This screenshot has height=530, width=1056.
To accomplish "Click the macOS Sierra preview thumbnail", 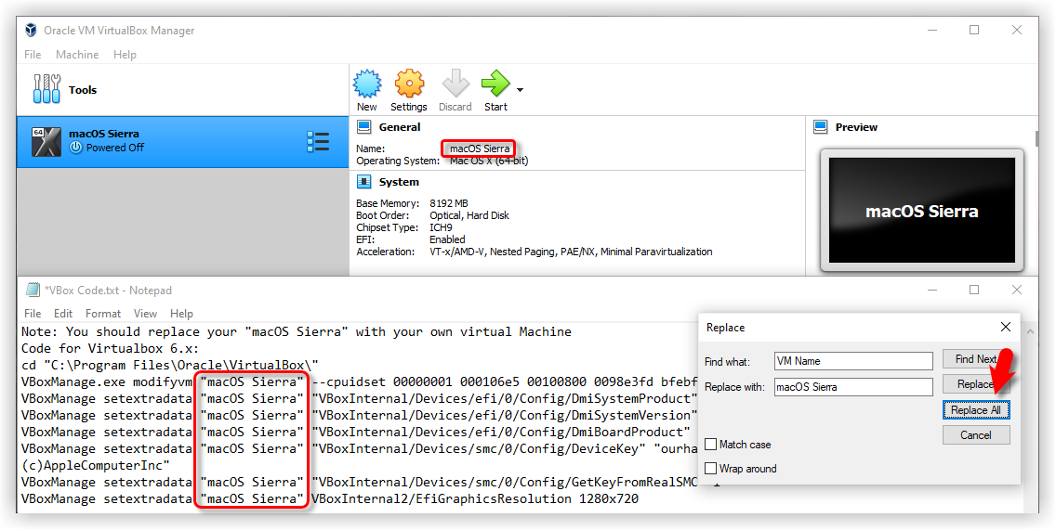I will pos(921,211).
